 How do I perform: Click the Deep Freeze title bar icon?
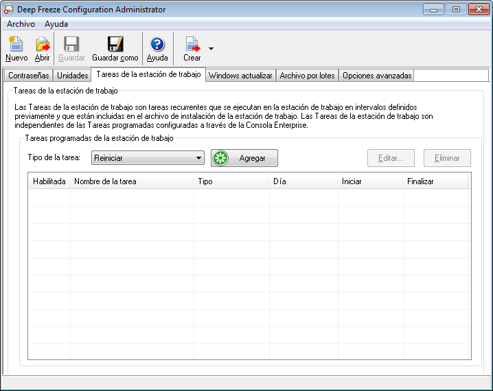[x=8, y=10]
